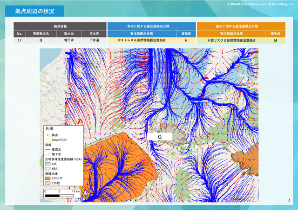Image resolution: width=298 pixels, height=210 pixels.
Task: Click the Q cell in the table row
Action: pos(41,40)
